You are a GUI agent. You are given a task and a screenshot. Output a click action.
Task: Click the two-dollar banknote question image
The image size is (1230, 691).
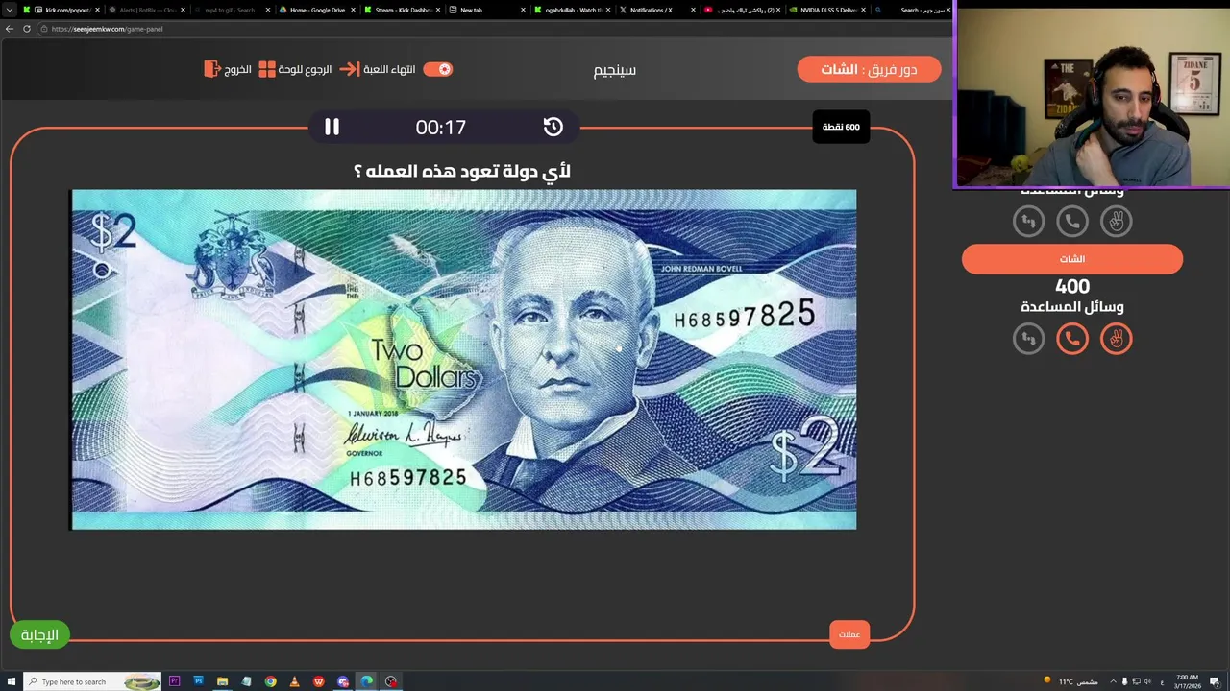pos(463,359)
